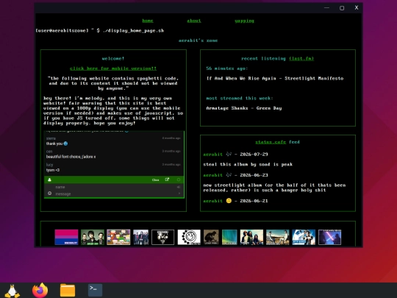This screenshot has width=397, height=298.
Task: Click the chat pop-out window icon
Action: point(167,180)
